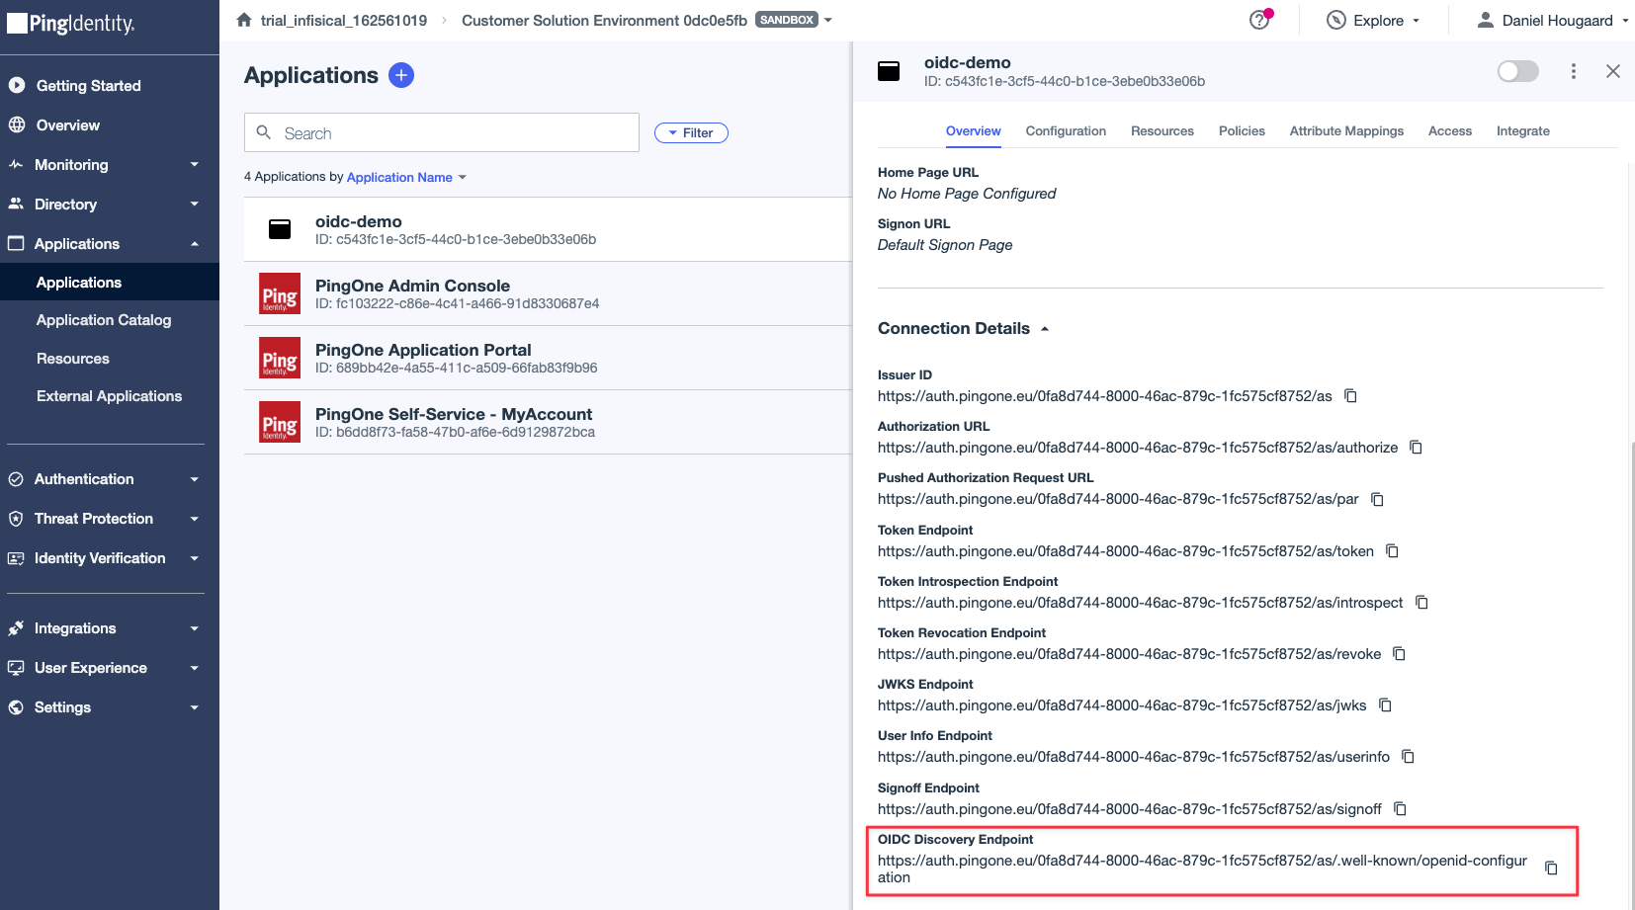Click the home icon in breadcrumb

(x=244, y=19)
